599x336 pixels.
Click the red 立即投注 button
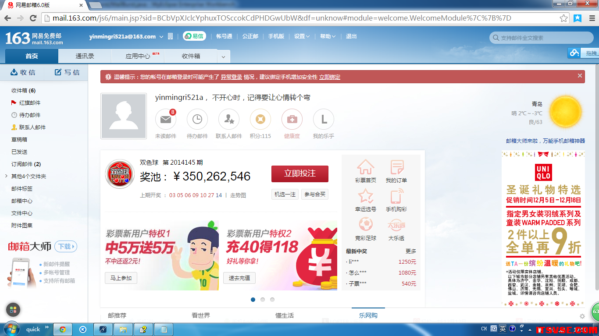(x=300, y=173)
